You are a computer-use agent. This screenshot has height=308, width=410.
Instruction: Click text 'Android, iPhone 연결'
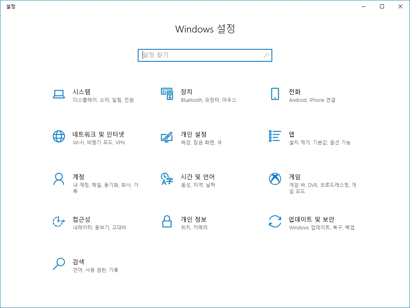[312, 100]
